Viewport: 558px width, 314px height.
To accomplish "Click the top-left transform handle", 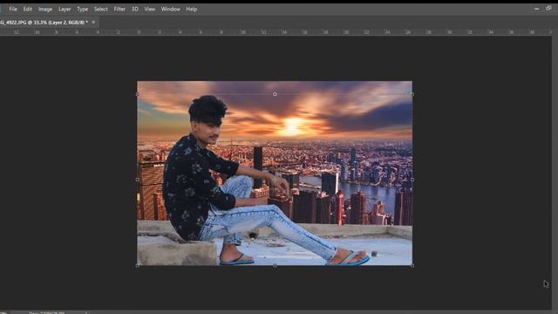I will (138, 94).
